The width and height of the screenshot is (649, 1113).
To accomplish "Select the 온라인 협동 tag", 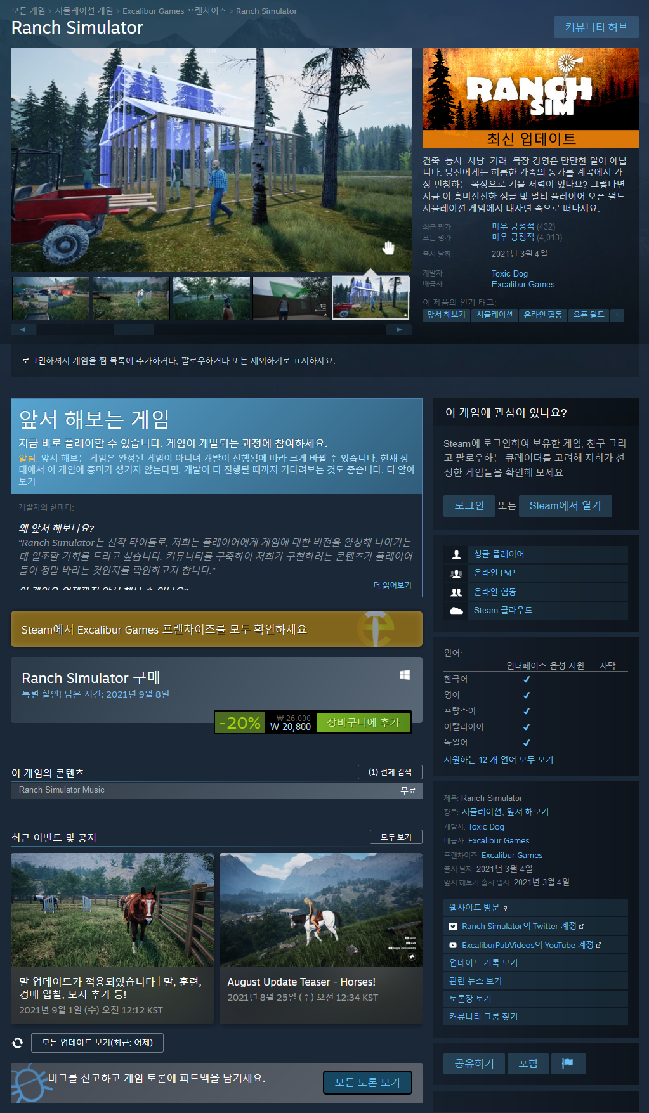I will coord(543,315).
